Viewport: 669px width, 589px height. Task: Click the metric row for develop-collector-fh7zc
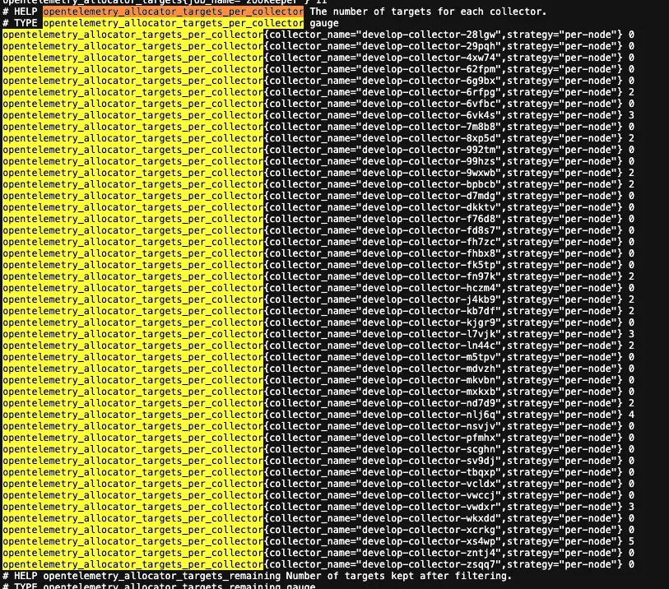pyautogui.click(x=318, y=242)
